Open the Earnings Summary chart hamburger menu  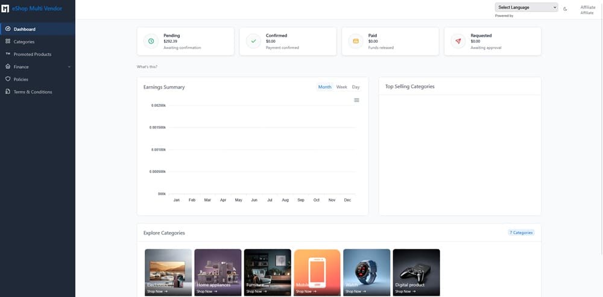coord(356,100)
